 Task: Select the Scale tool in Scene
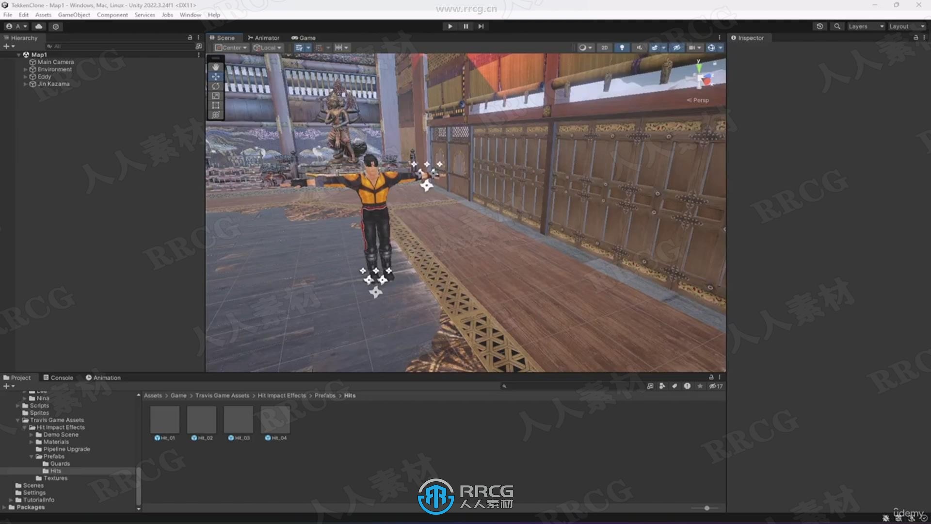pos(216,96)
